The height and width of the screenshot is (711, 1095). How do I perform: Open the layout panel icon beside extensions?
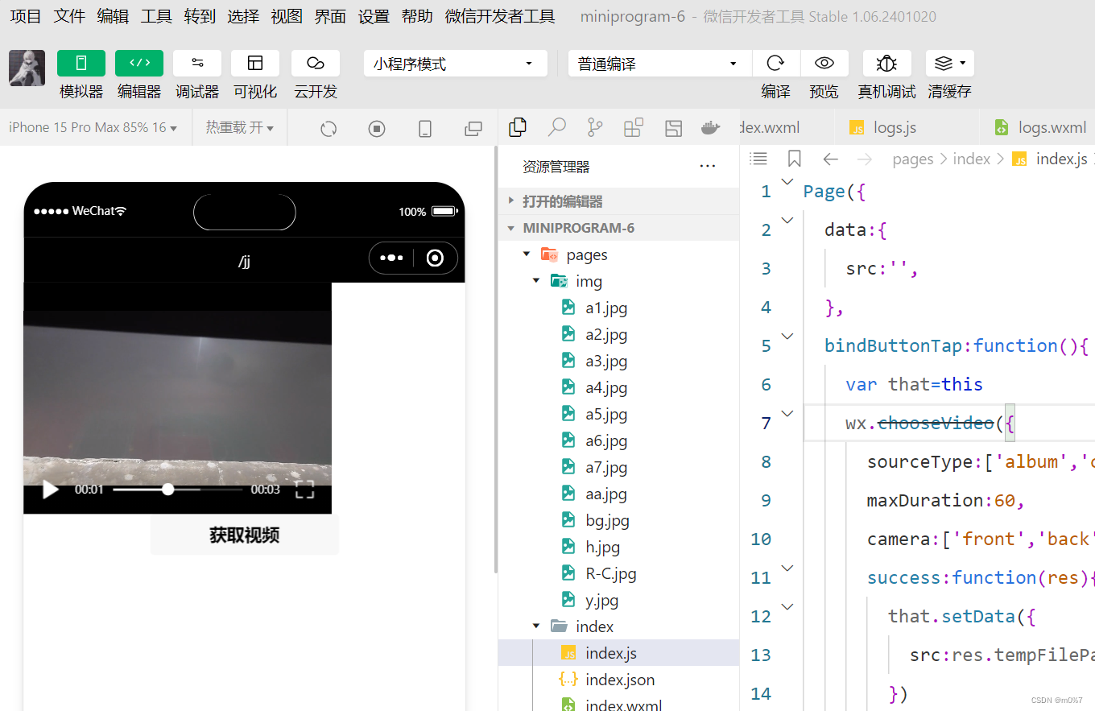[x=673, y=128]
